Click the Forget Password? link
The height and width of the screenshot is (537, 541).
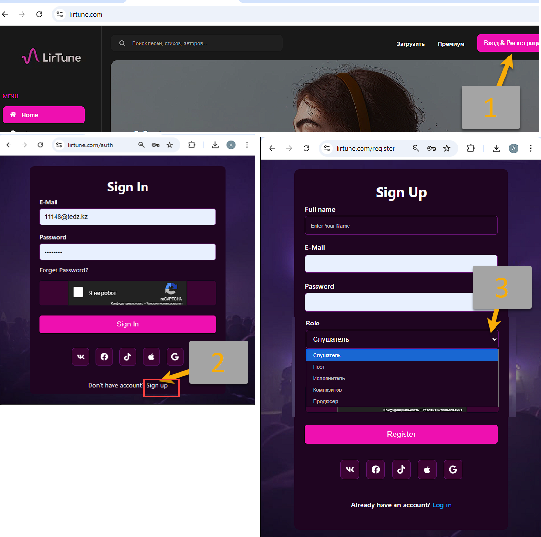64,270
